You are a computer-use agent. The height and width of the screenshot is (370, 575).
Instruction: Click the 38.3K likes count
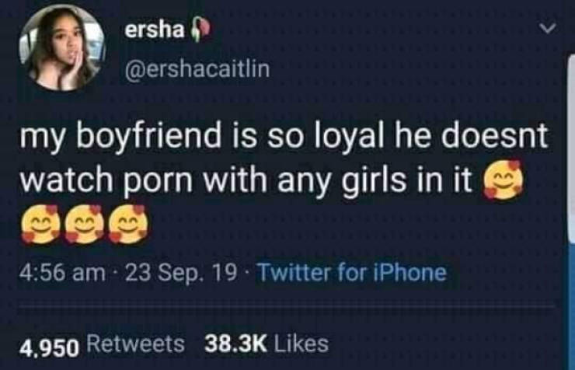[235, 344]
